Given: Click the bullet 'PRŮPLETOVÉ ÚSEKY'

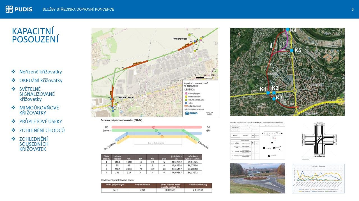Looking at the screenshot, I should [x=41, y=121].
